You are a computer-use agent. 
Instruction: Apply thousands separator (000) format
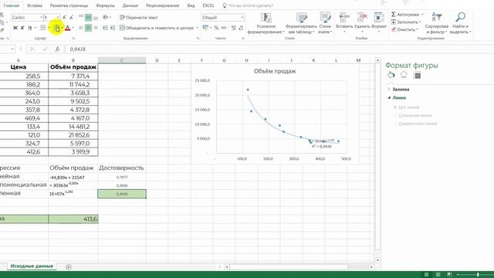[224, 28]
